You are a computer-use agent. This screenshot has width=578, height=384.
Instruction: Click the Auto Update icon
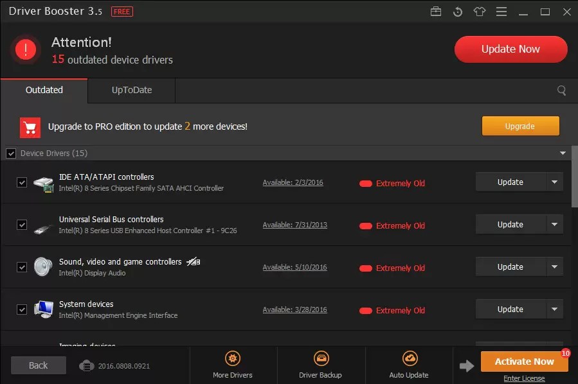(409, 357)
